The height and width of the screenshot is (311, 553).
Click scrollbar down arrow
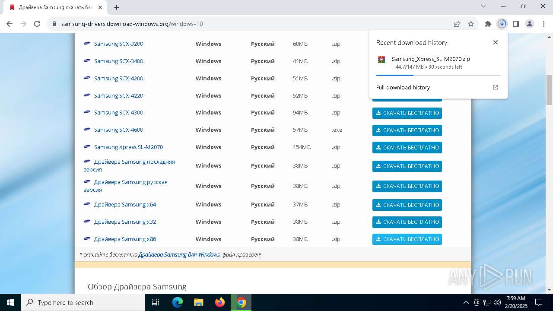pyautogui.click(x=549, y=290)
